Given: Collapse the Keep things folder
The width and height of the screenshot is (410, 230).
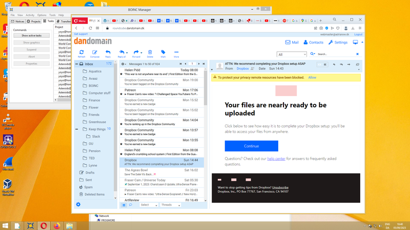Looking at the screenshot, I should [x=76, y=129].
